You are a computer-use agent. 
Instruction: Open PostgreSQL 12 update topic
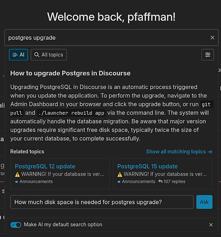[x=45, y=166]
